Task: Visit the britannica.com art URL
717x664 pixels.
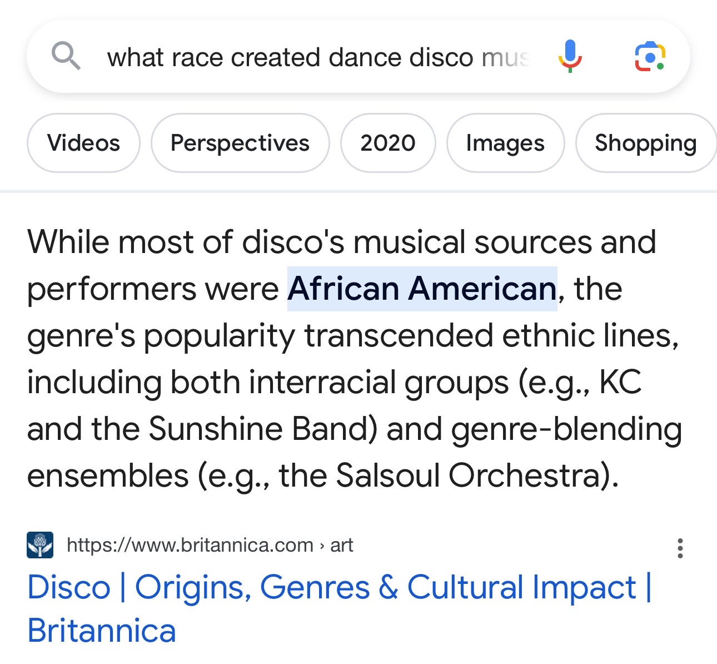Action: 210,545
